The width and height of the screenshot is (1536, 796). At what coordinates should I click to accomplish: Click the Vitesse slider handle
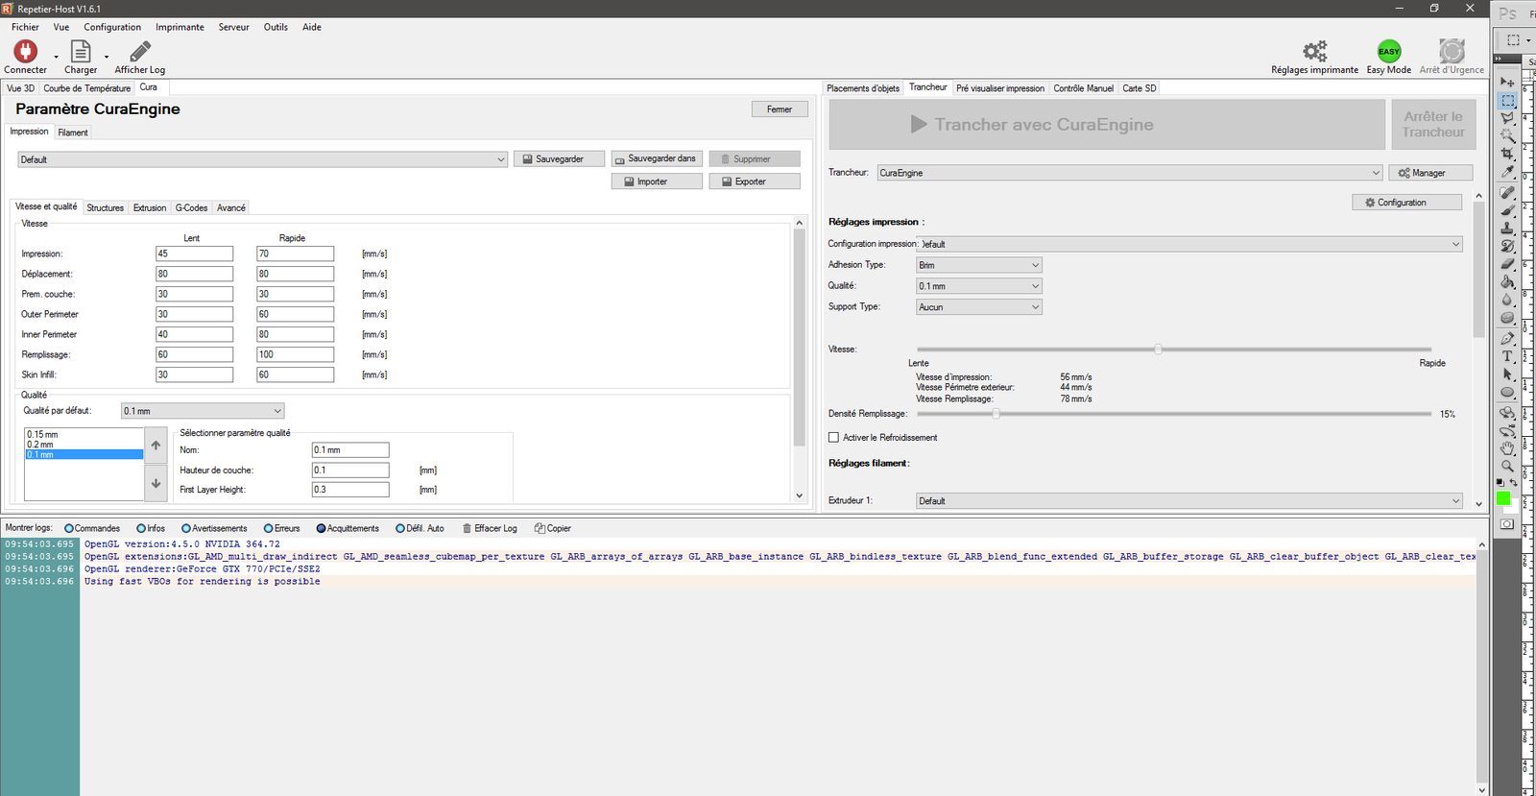point(1158,350)
